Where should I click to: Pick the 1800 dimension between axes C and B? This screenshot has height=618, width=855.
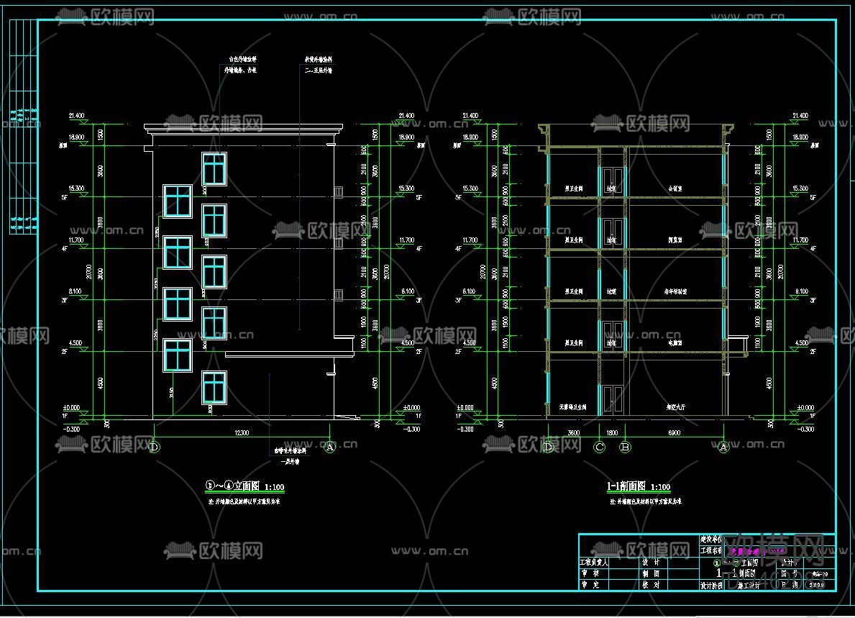pos(613,433)
